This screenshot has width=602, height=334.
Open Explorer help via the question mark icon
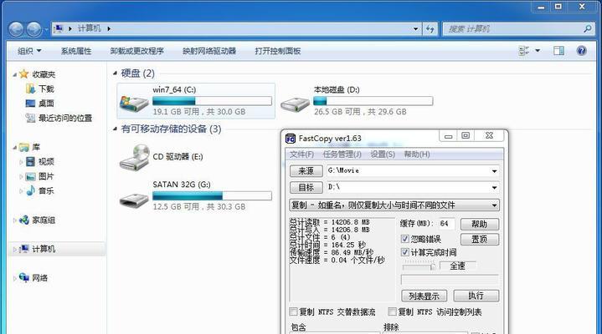coord(581,51)
